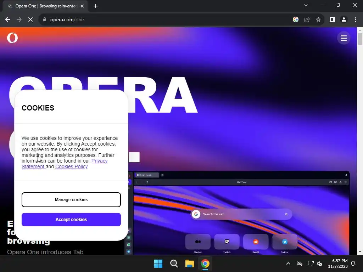
Task: Click the OneDrive cloud tray icon
Action: tap(300, 263)
